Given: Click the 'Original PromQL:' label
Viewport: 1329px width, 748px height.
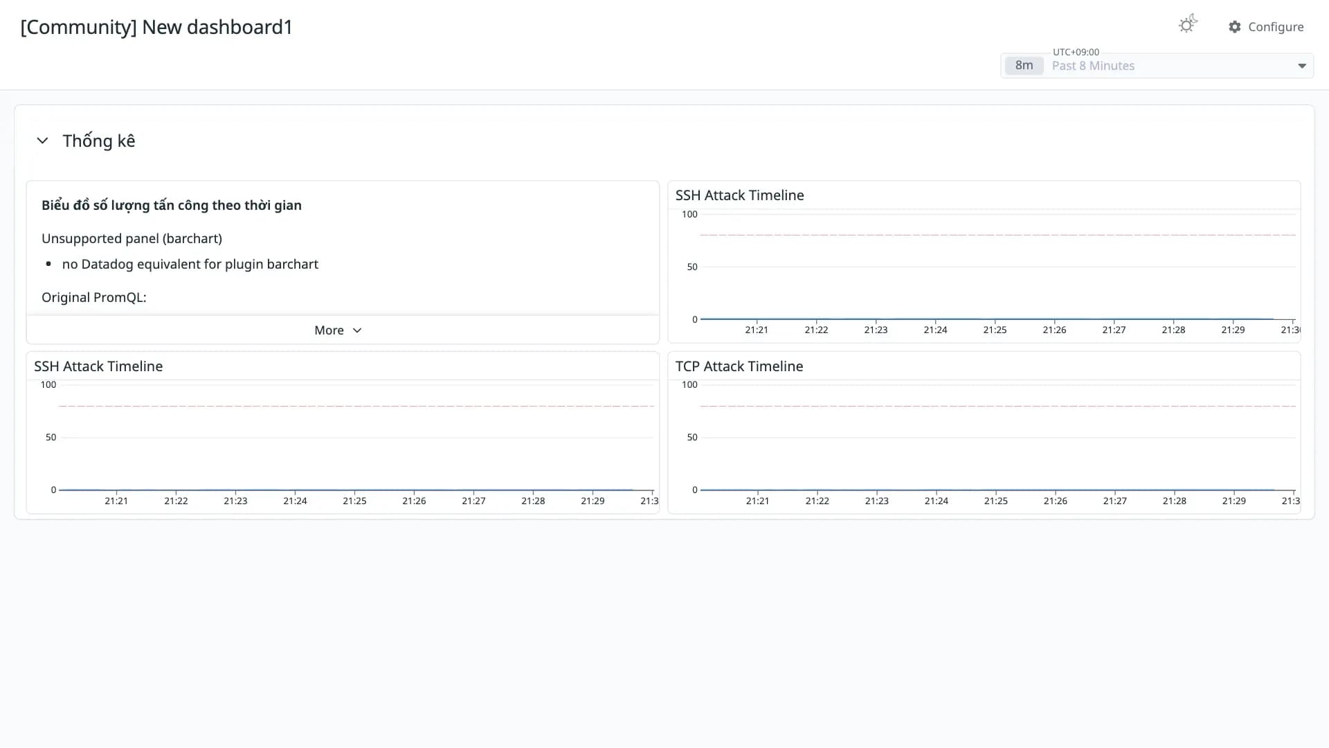Looking at the screenshot, I should (94, 297).
